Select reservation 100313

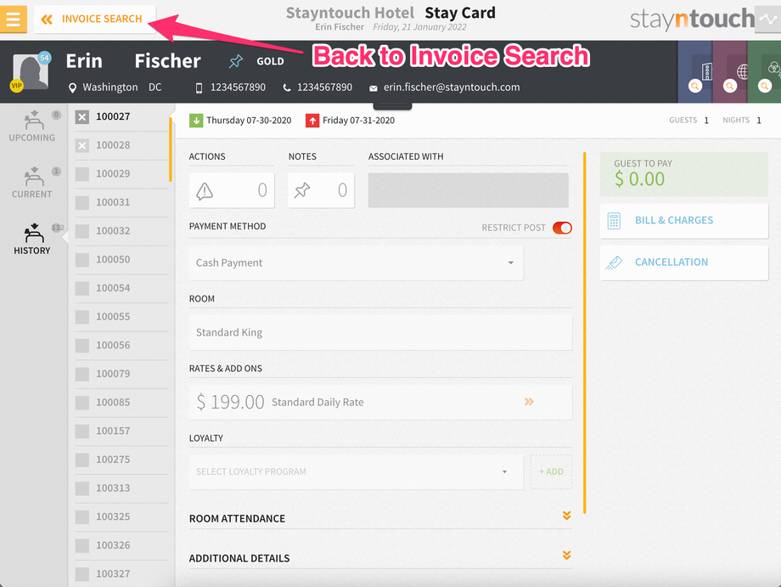[x=121, y=488]
